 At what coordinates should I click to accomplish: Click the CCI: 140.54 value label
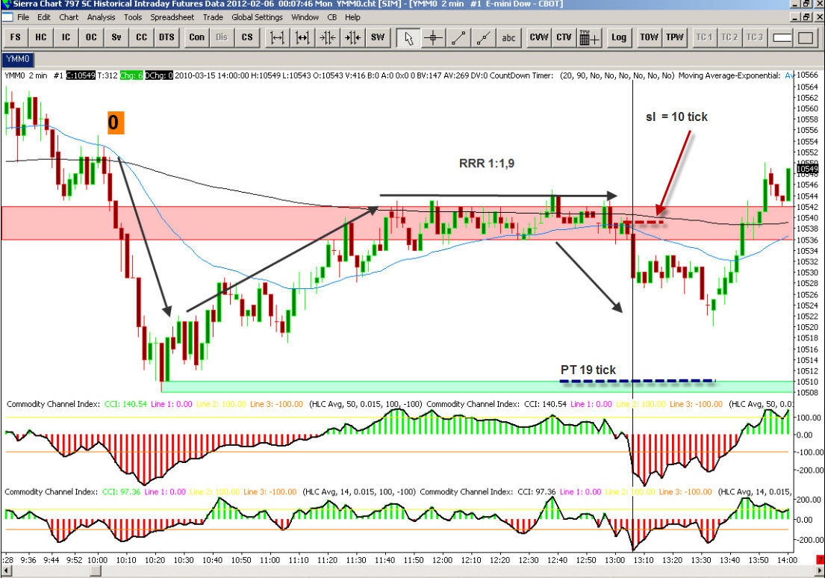coord(125,404)
